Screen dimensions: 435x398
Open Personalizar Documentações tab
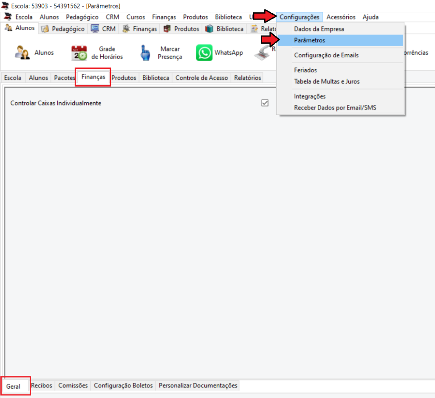pyautogui.click(x=198, y=386)
